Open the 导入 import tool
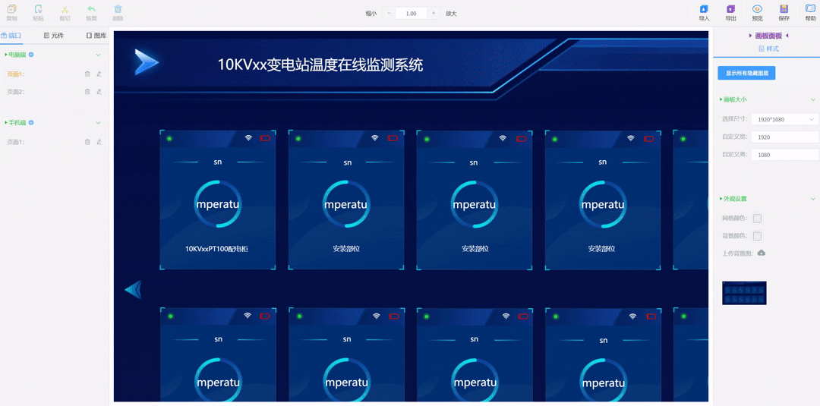This screenshot has height=406, width=820. (x=704, y=9)
